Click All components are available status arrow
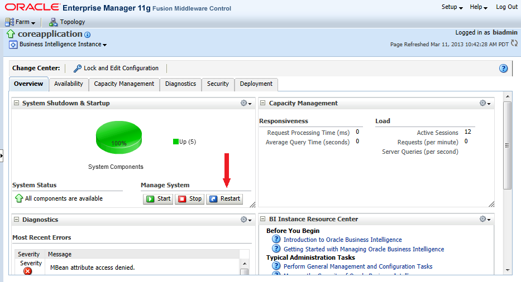Viewport: 521px width, 282px height. [19, 198]
